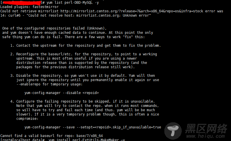Click the 黑区网络 watermark text
The width and height of the screenshot is (231, 141).
point(206,128)
